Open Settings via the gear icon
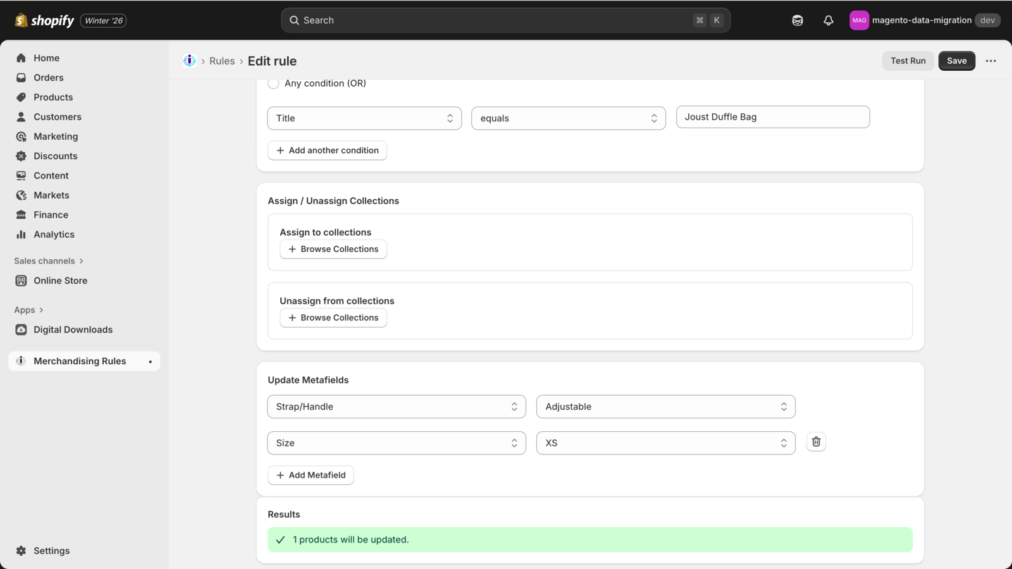This screenshot has width=1012, height=569. coord(22,551)
